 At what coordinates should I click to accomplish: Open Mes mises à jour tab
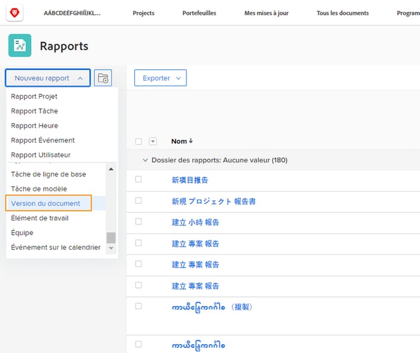266,13
